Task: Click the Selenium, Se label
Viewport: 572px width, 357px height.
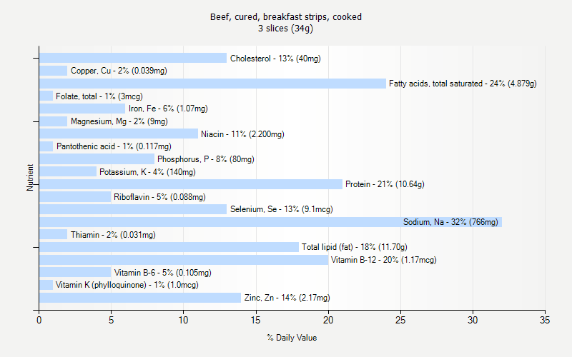Action: click(x=281, y=209)
